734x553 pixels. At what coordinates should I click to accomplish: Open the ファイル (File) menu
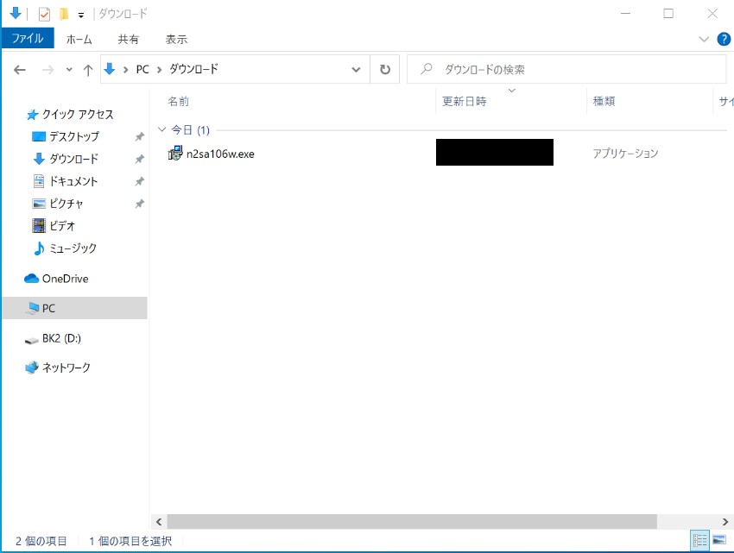(x=27, y=39)
